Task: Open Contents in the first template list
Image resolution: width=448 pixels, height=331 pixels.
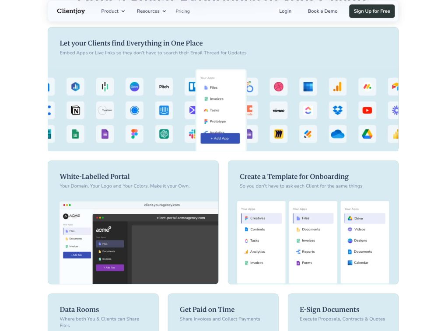Action: tap(255, 229)
